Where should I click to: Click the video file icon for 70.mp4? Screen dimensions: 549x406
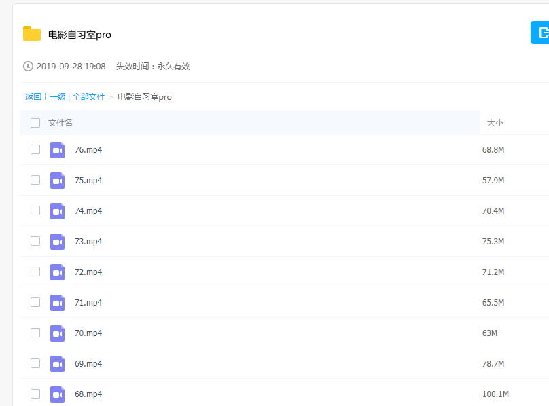[x=58, y=333]
